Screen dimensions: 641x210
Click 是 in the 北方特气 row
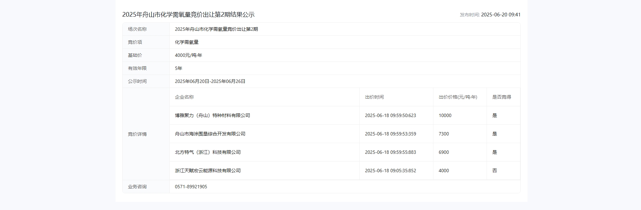[x=495, y=152]
